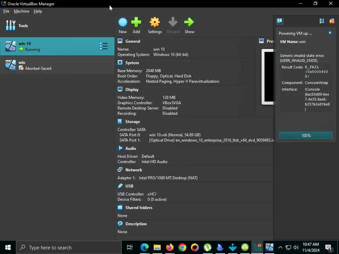This screenshot has height=254, width=339.
Task: Click the USB section header
Action: click(129, 186)
